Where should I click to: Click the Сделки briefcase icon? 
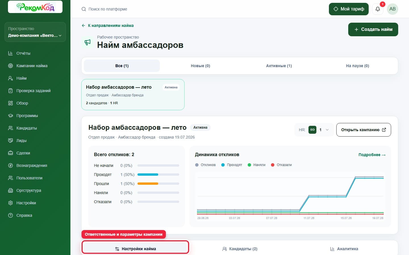(x=11, y=153)
